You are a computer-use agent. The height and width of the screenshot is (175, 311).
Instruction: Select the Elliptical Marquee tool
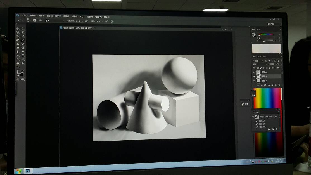click(x=23, y=29)
